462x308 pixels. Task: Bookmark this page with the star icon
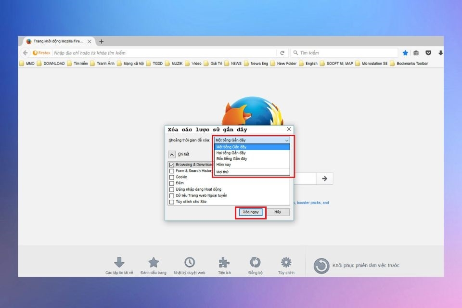click(x=405, y=53)
